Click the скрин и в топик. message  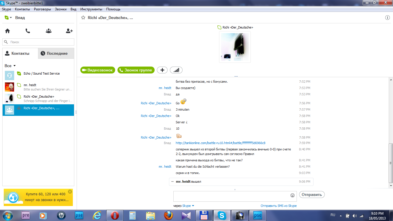(x=187, y=173)
